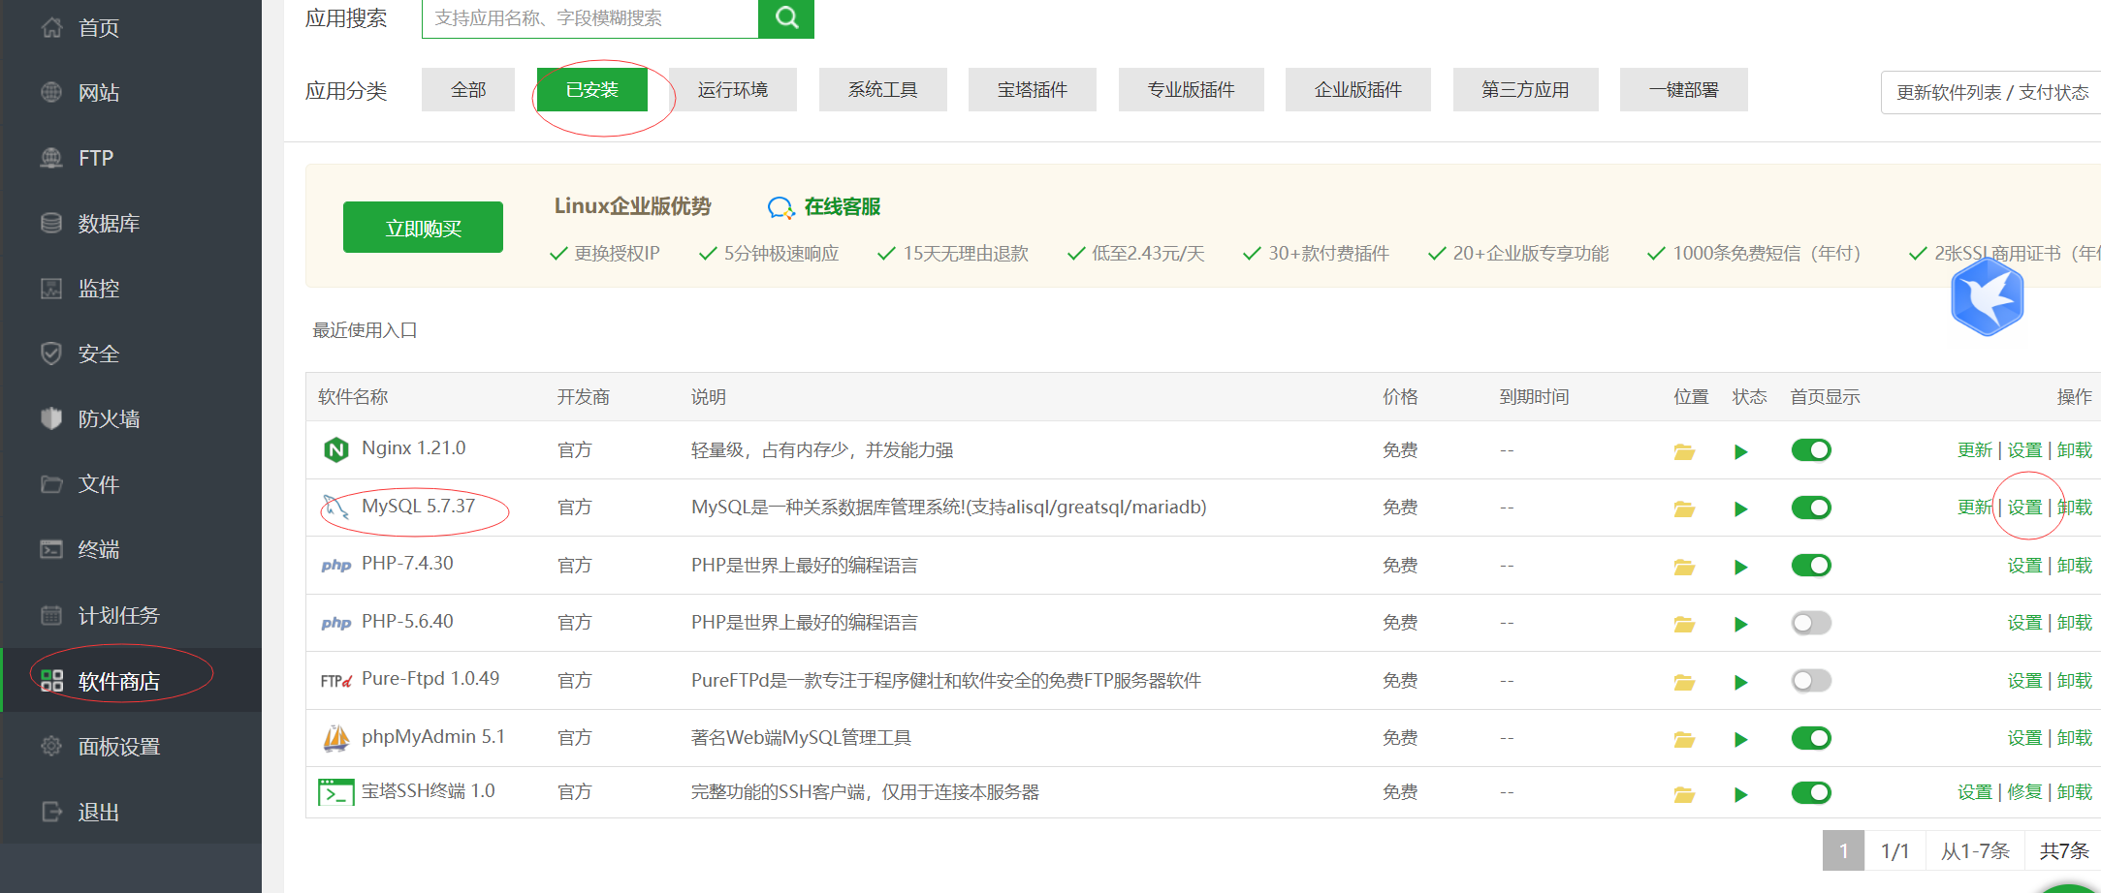Image resolution: width=2101 pixels, height=893 pixels.
Task: Click the play status icon for Nginx
Action: (x=1741, y=451)
